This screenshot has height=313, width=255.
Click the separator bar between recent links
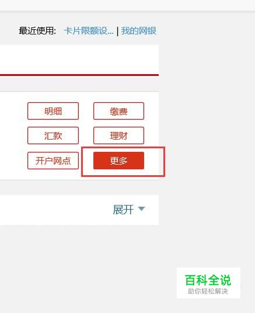coord(117,32)
